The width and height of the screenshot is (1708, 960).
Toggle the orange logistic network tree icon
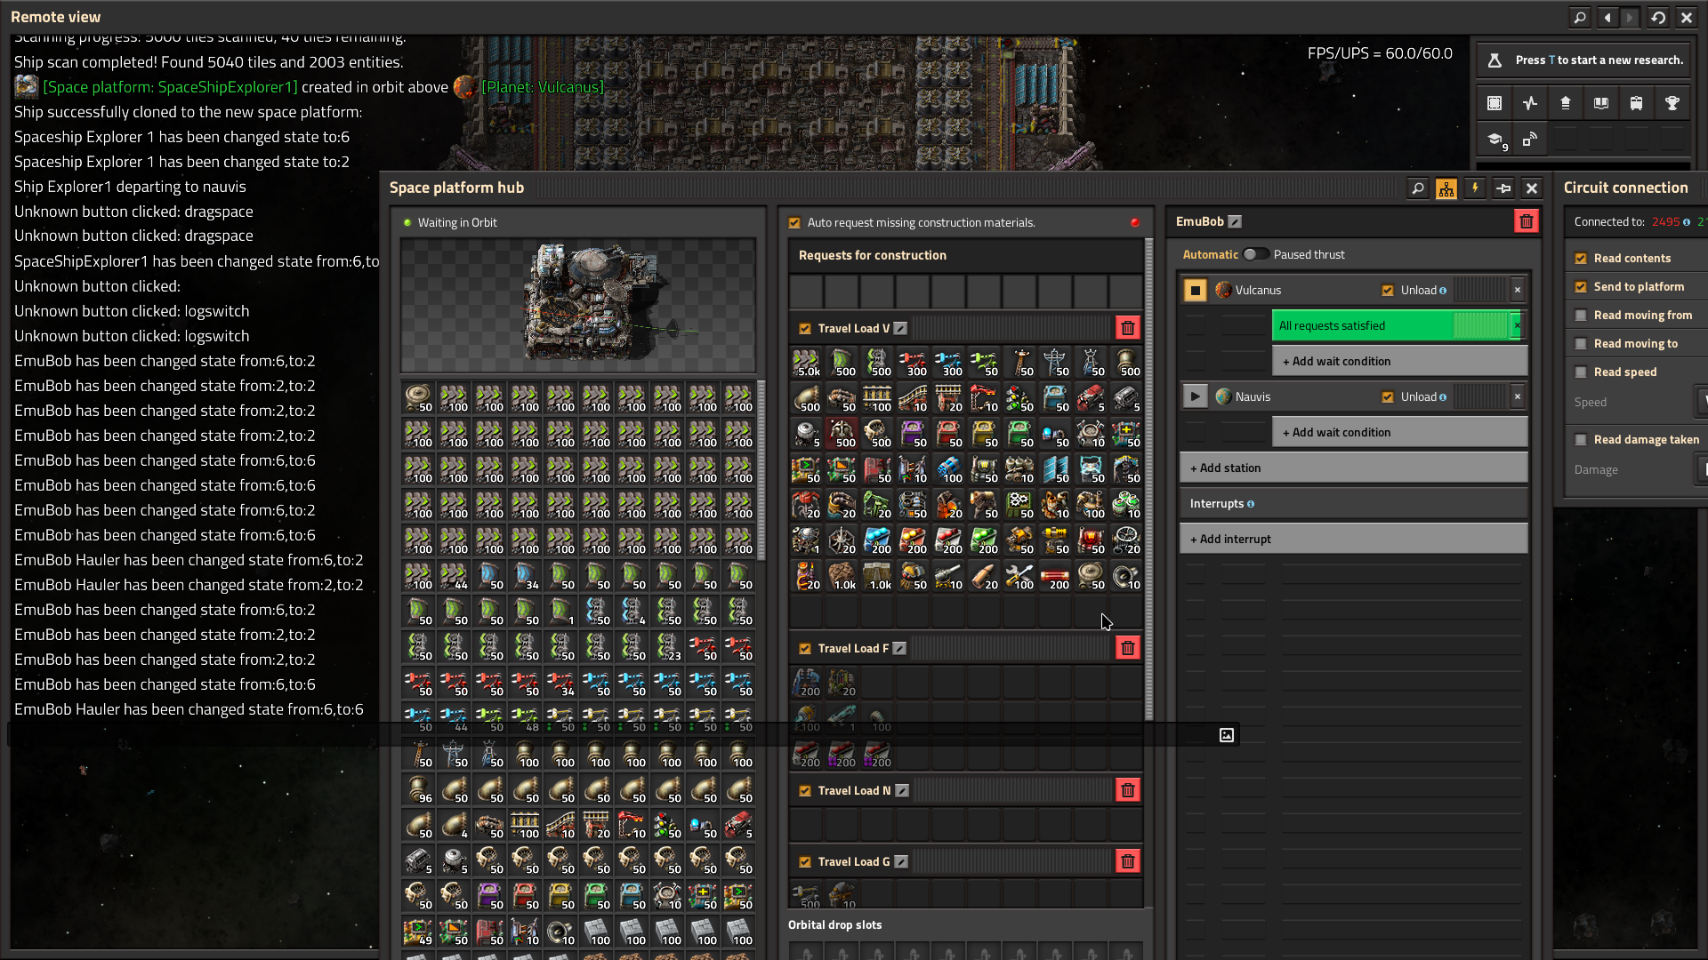pos(1446,188)
